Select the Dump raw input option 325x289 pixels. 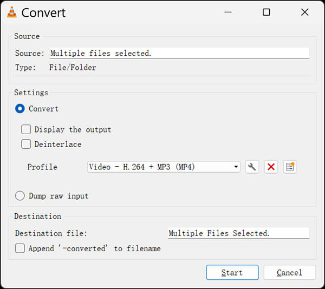click(20, 196)
